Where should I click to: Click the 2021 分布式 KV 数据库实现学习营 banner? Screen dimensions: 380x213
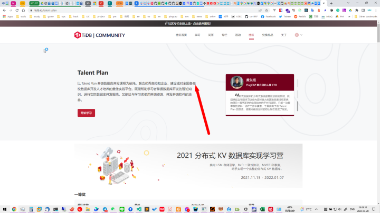click(188, 166)
